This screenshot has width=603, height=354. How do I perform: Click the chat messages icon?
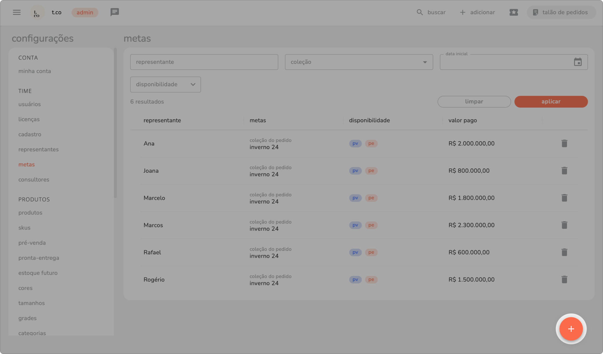pyautogui.click(x=114, y=12)
